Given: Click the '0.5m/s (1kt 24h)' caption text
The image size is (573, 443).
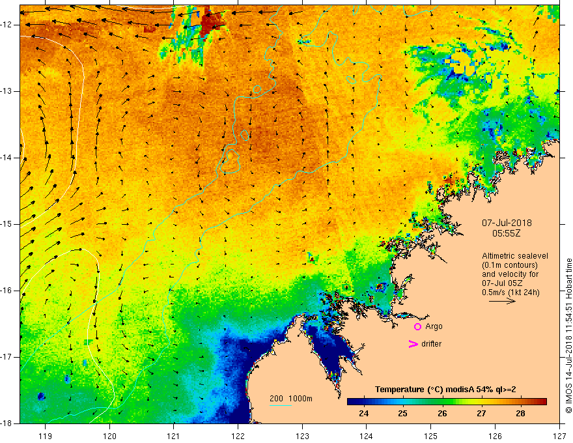Looking at the screenshot, I should coord(510,293).
